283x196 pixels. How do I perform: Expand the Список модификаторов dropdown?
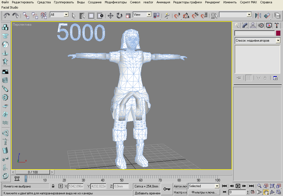pos(278,41)
